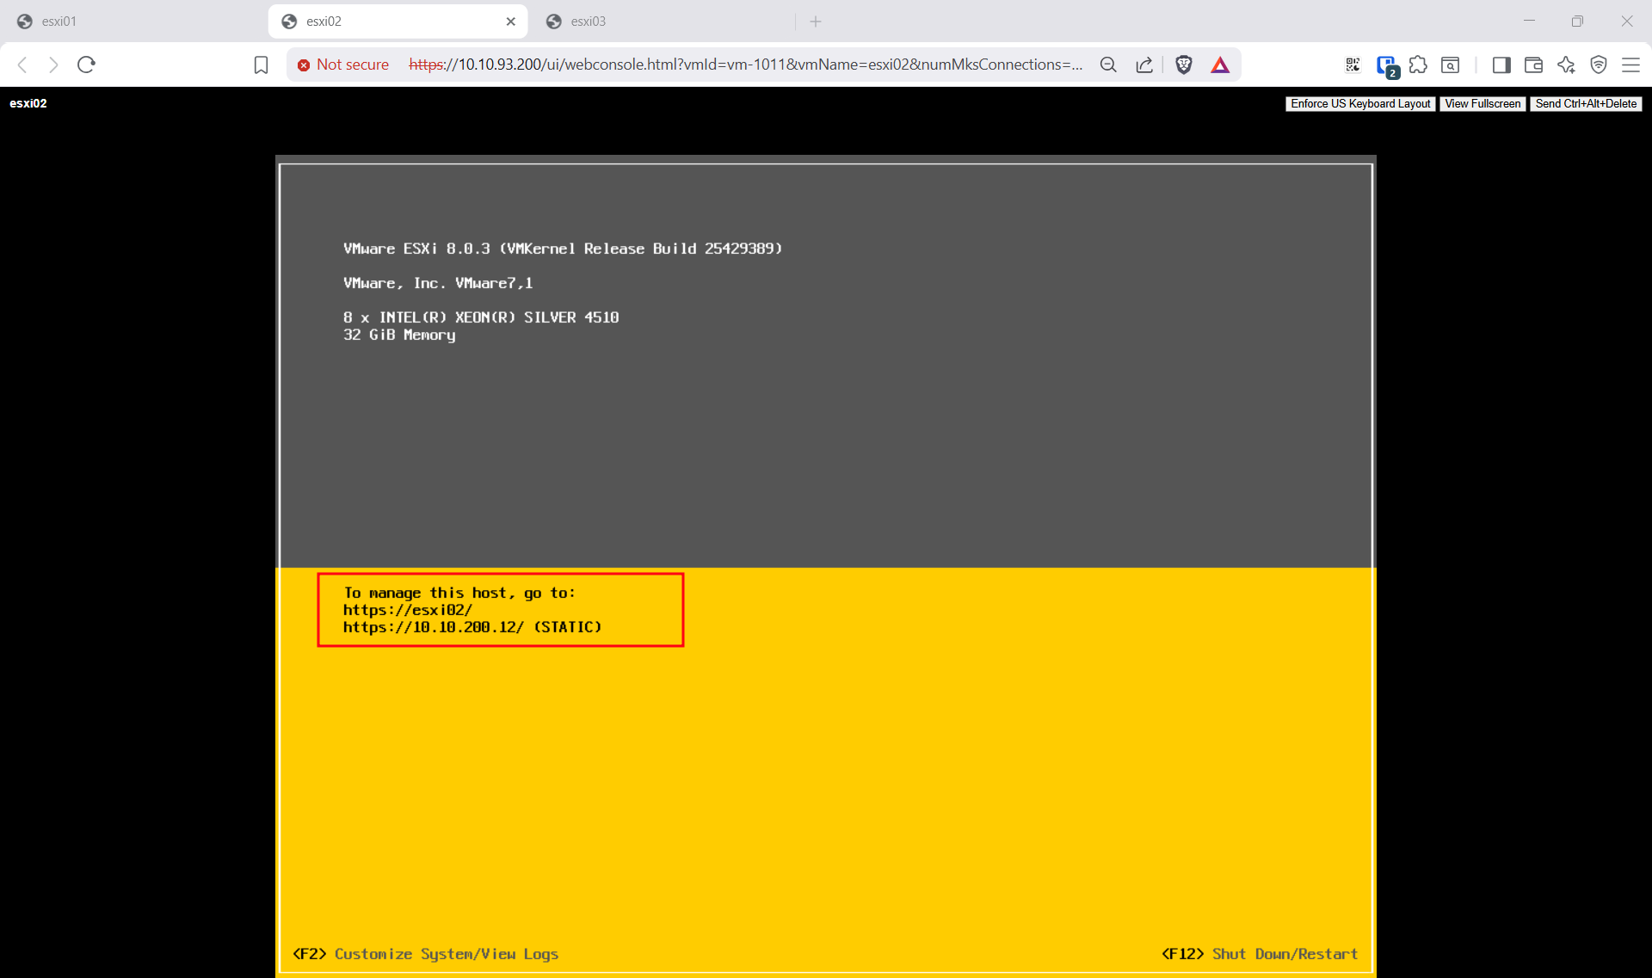Click the esxi02 console title label
The image size is (1652, 978).
[28, 103]
